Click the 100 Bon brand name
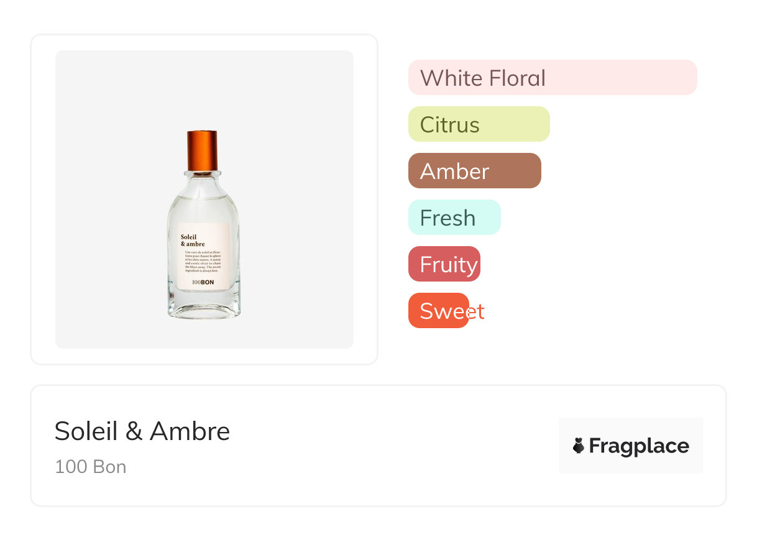757x537 pixels. [x=91, y=467]
